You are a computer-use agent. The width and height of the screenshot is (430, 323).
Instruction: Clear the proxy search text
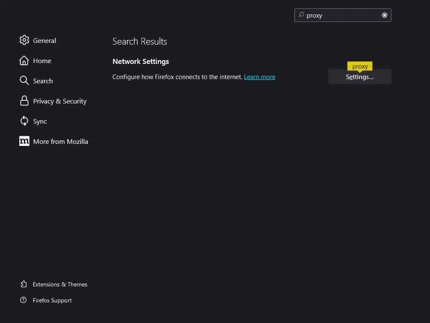tap(385, 15)
